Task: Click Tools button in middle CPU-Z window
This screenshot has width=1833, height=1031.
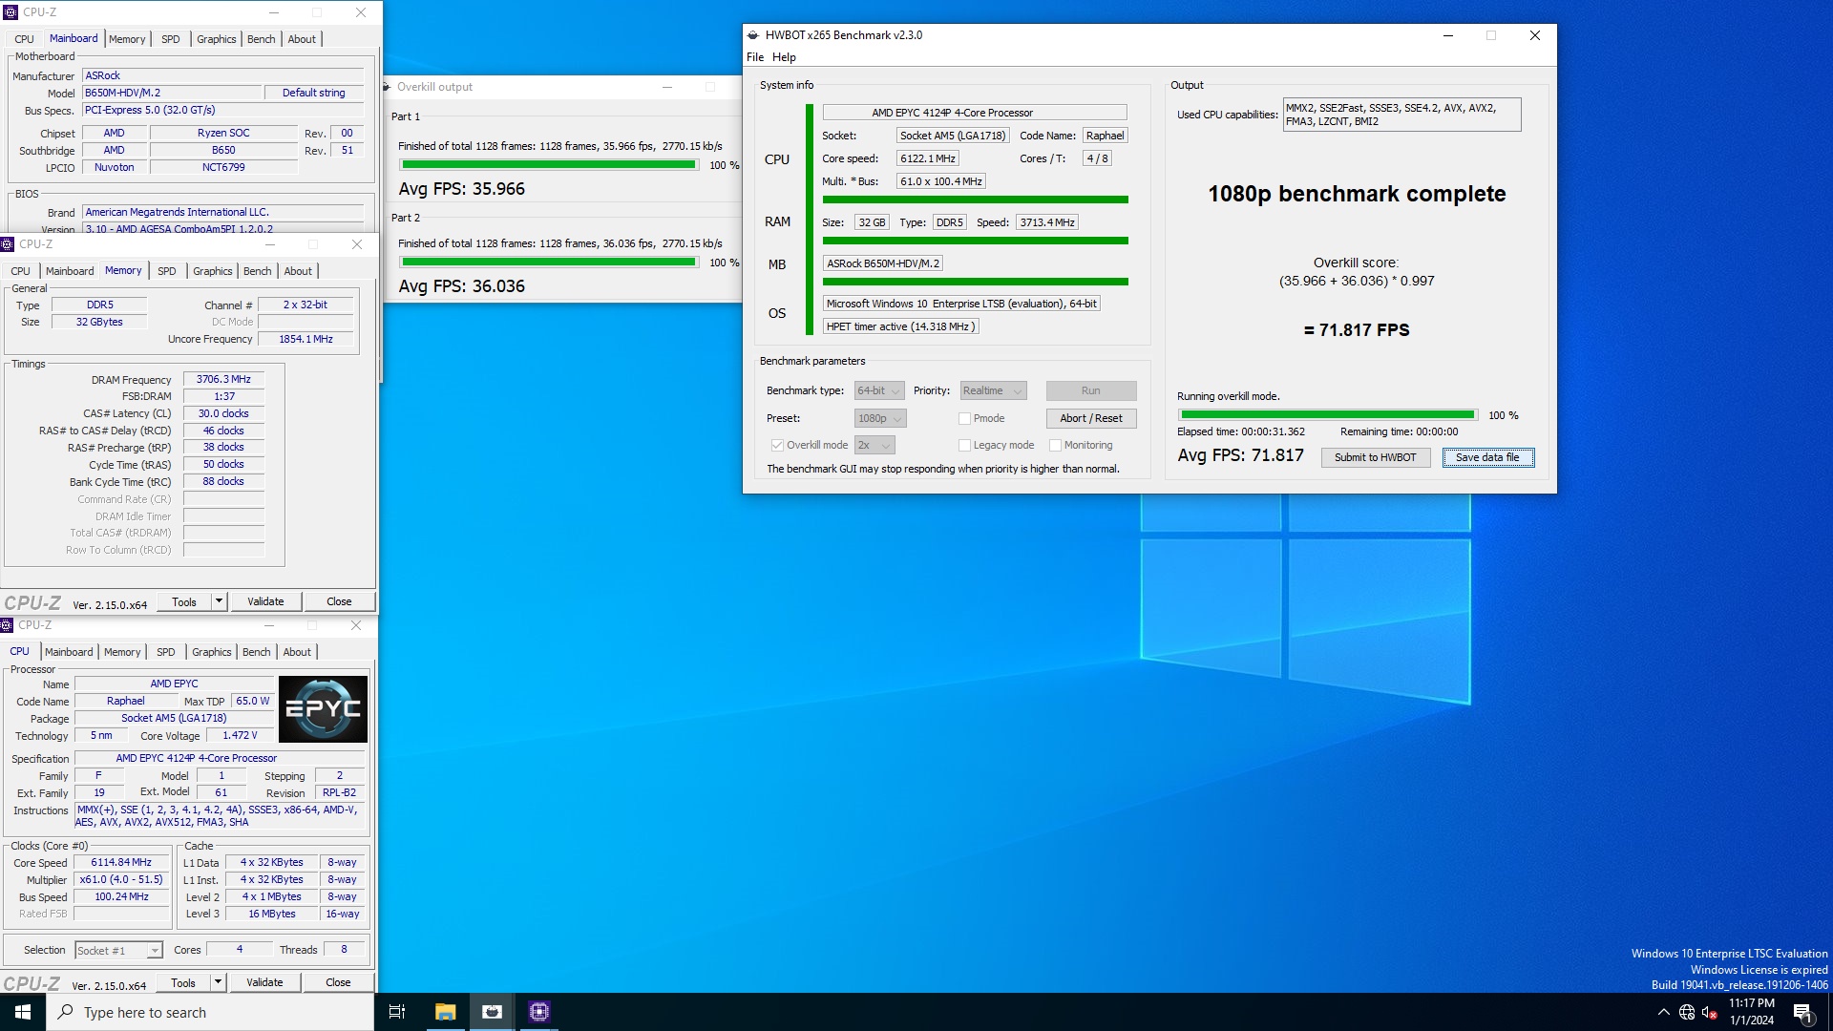Action: [184, 601]
